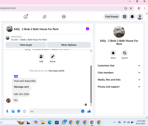This screenshot has width=148, height=126.
Task: Open the purple conversation info icon
Action: [87, 29]
